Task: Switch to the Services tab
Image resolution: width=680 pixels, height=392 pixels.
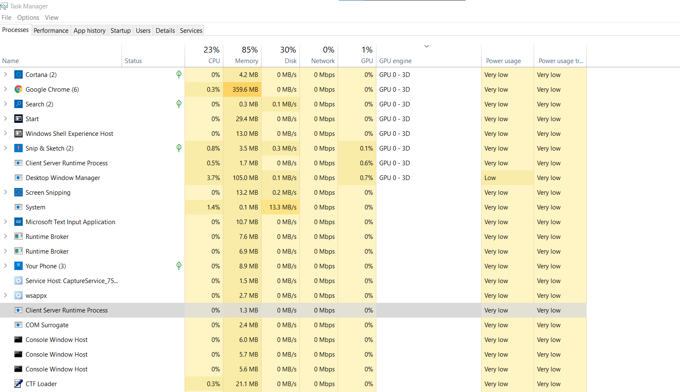Action: 191,31
